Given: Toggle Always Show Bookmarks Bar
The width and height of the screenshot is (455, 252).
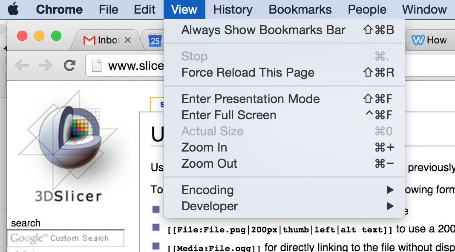Looking at the screenshot, I should (263, 30).
